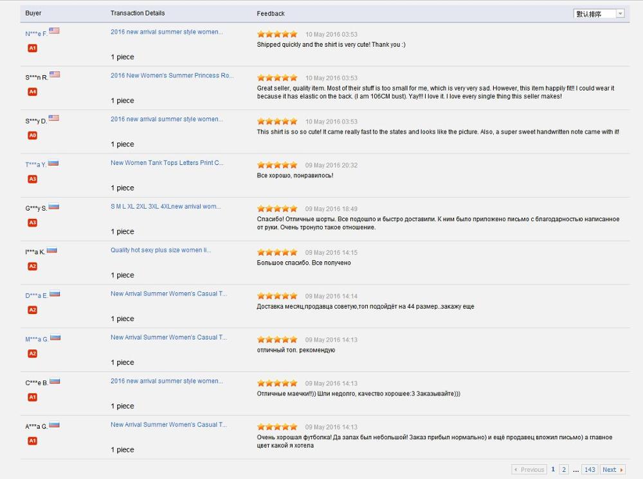Open the 'Quality hot sexy plus size' link

coord(161,250)
